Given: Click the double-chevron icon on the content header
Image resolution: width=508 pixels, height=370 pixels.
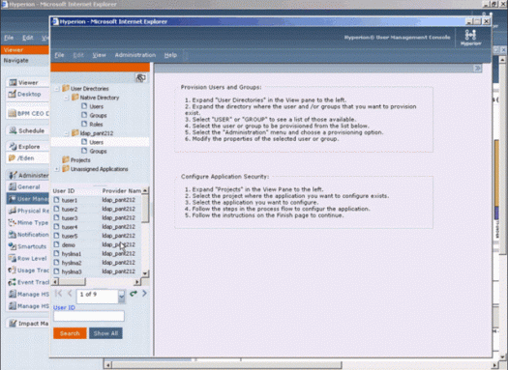Looking at the screenshot, I should [478, 69].
